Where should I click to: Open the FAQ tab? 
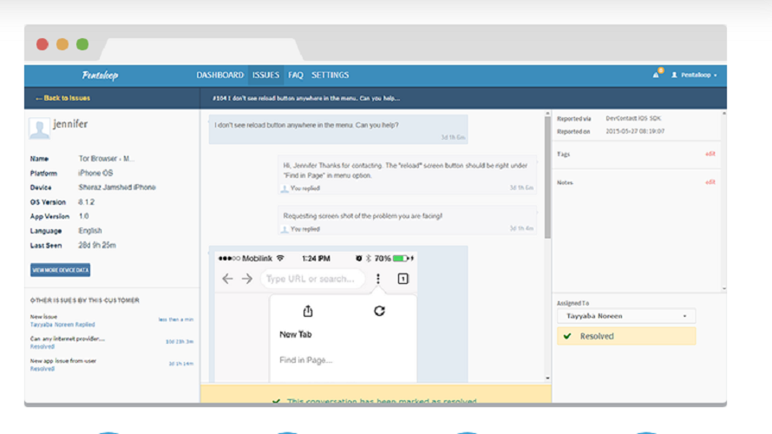click(296, 75)
